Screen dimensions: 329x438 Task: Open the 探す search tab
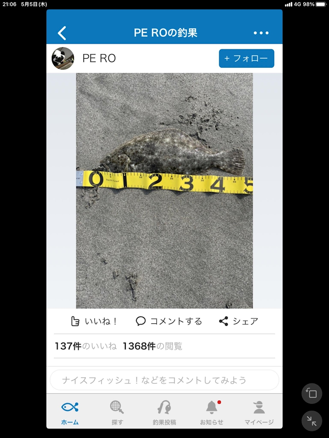point(117,413)
